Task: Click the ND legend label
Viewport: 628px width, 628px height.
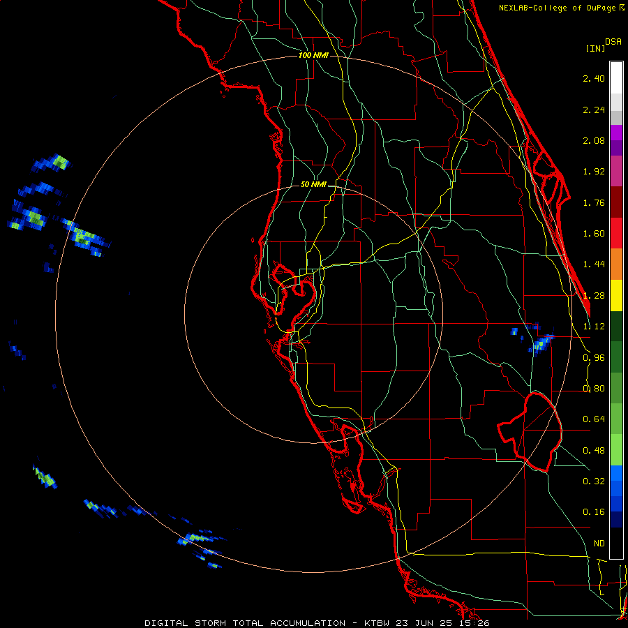Action: pyautogui.click(x=599, y=544)
